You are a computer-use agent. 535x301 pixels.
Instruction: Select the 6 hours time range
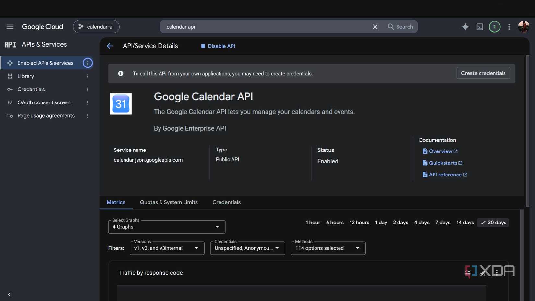coord(335,223)
